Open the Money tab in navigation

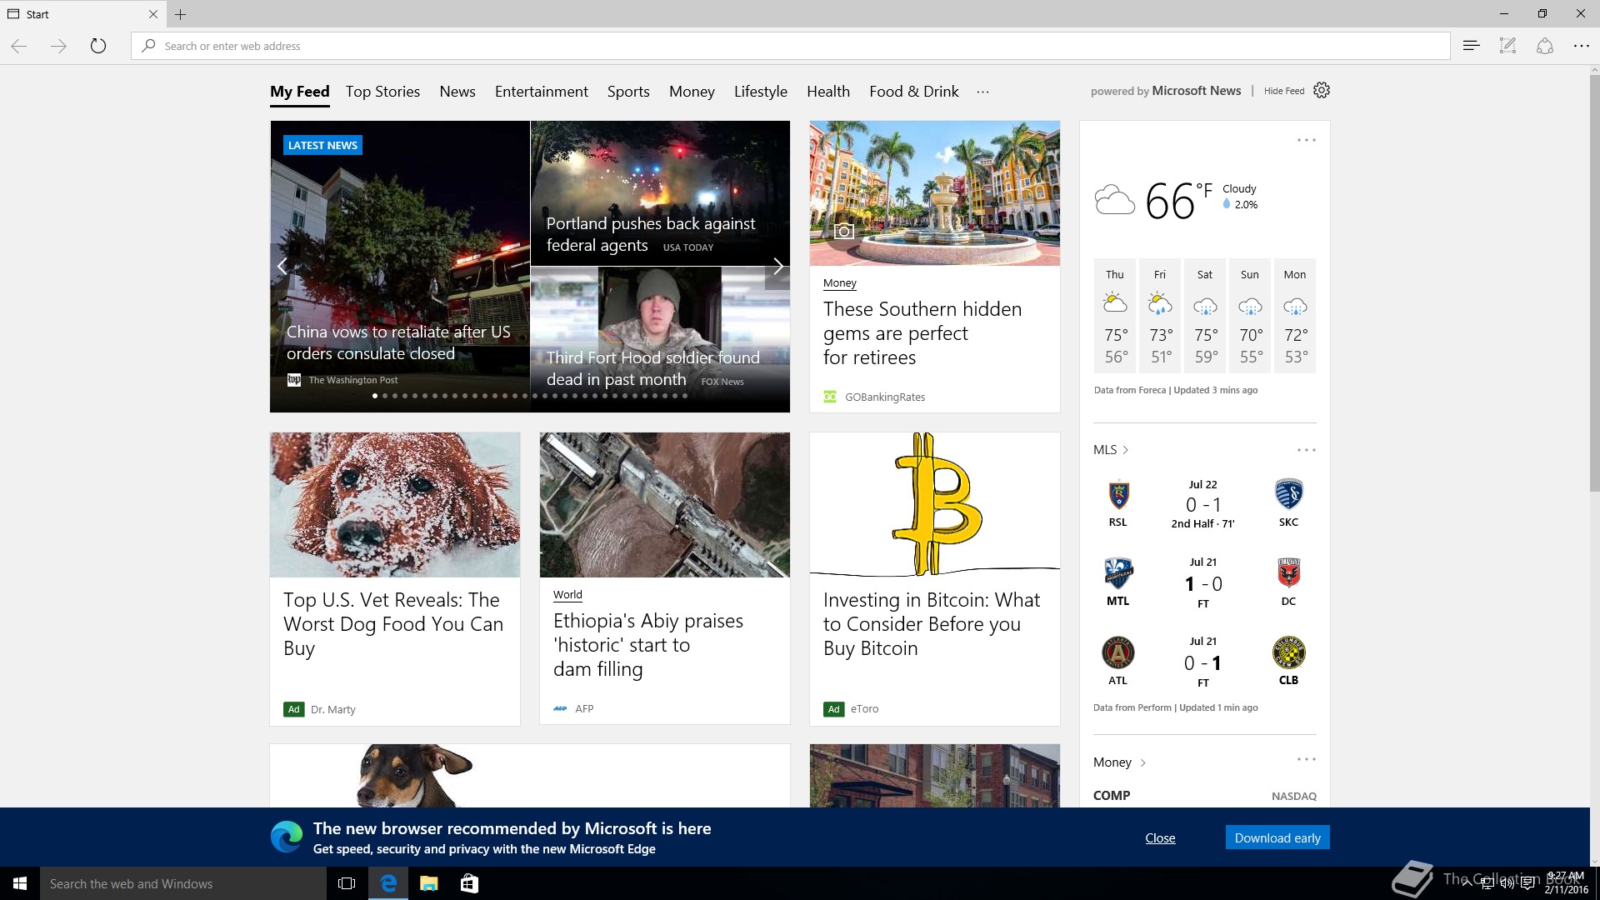pos(692,92)
